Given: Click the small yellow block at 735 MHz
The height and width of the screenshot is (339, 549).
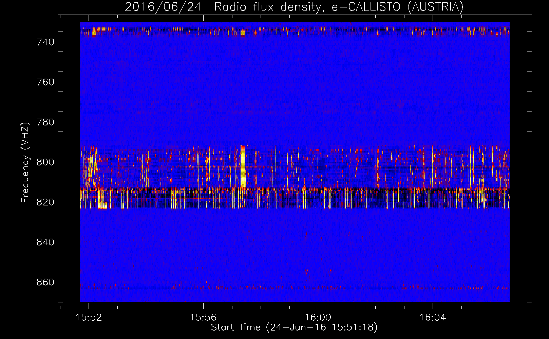Looking at the screenshot, I should pos(243,33).
